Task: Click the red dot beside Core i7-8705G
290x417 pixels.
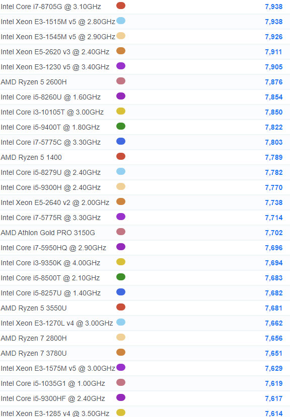Action: [x=121, y=6]
